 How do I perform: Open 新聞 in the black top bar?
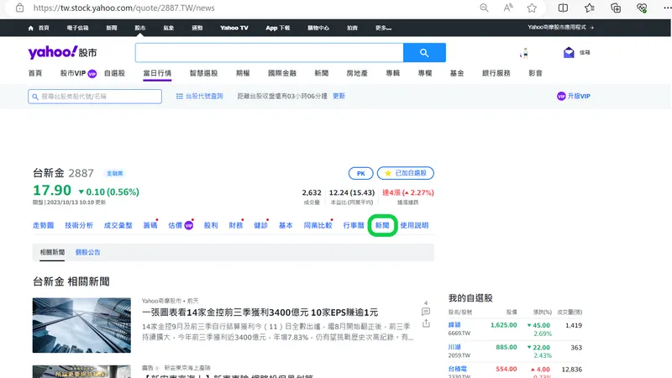pos(112,28)
